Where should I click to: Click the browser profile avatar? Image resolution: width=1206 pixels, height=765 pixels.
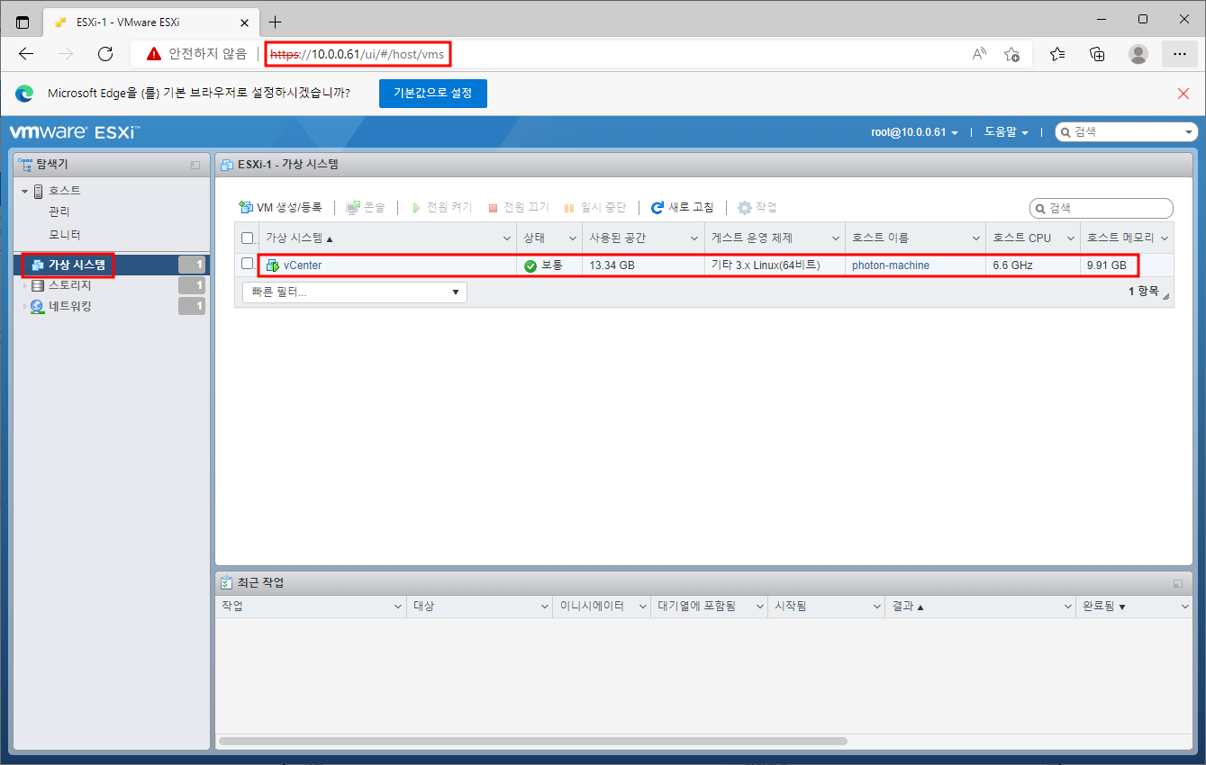pyautogui.click(x=1138, y=54)
